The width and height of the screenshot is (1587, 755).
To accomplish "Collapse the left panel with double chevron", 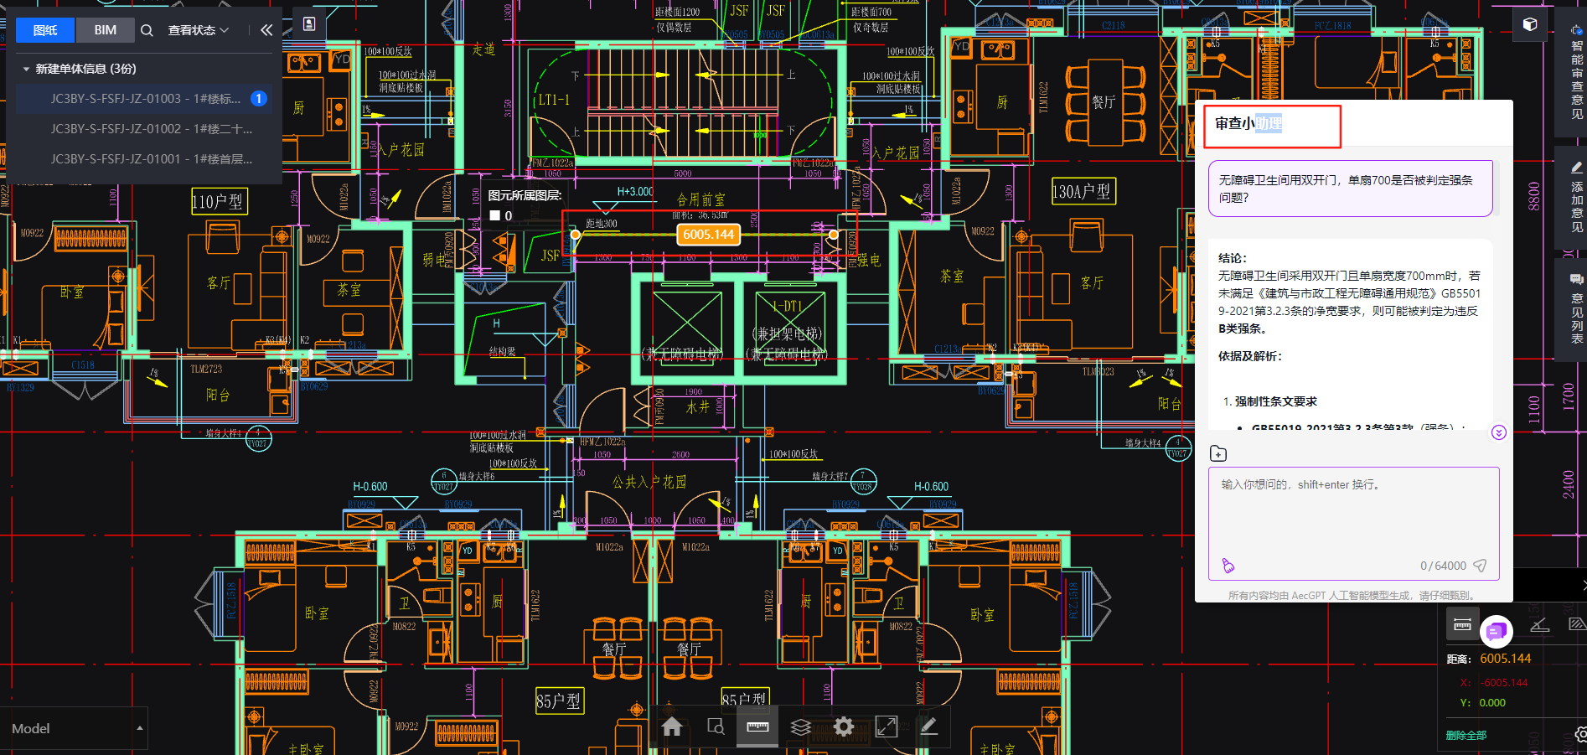I will 266,30.
